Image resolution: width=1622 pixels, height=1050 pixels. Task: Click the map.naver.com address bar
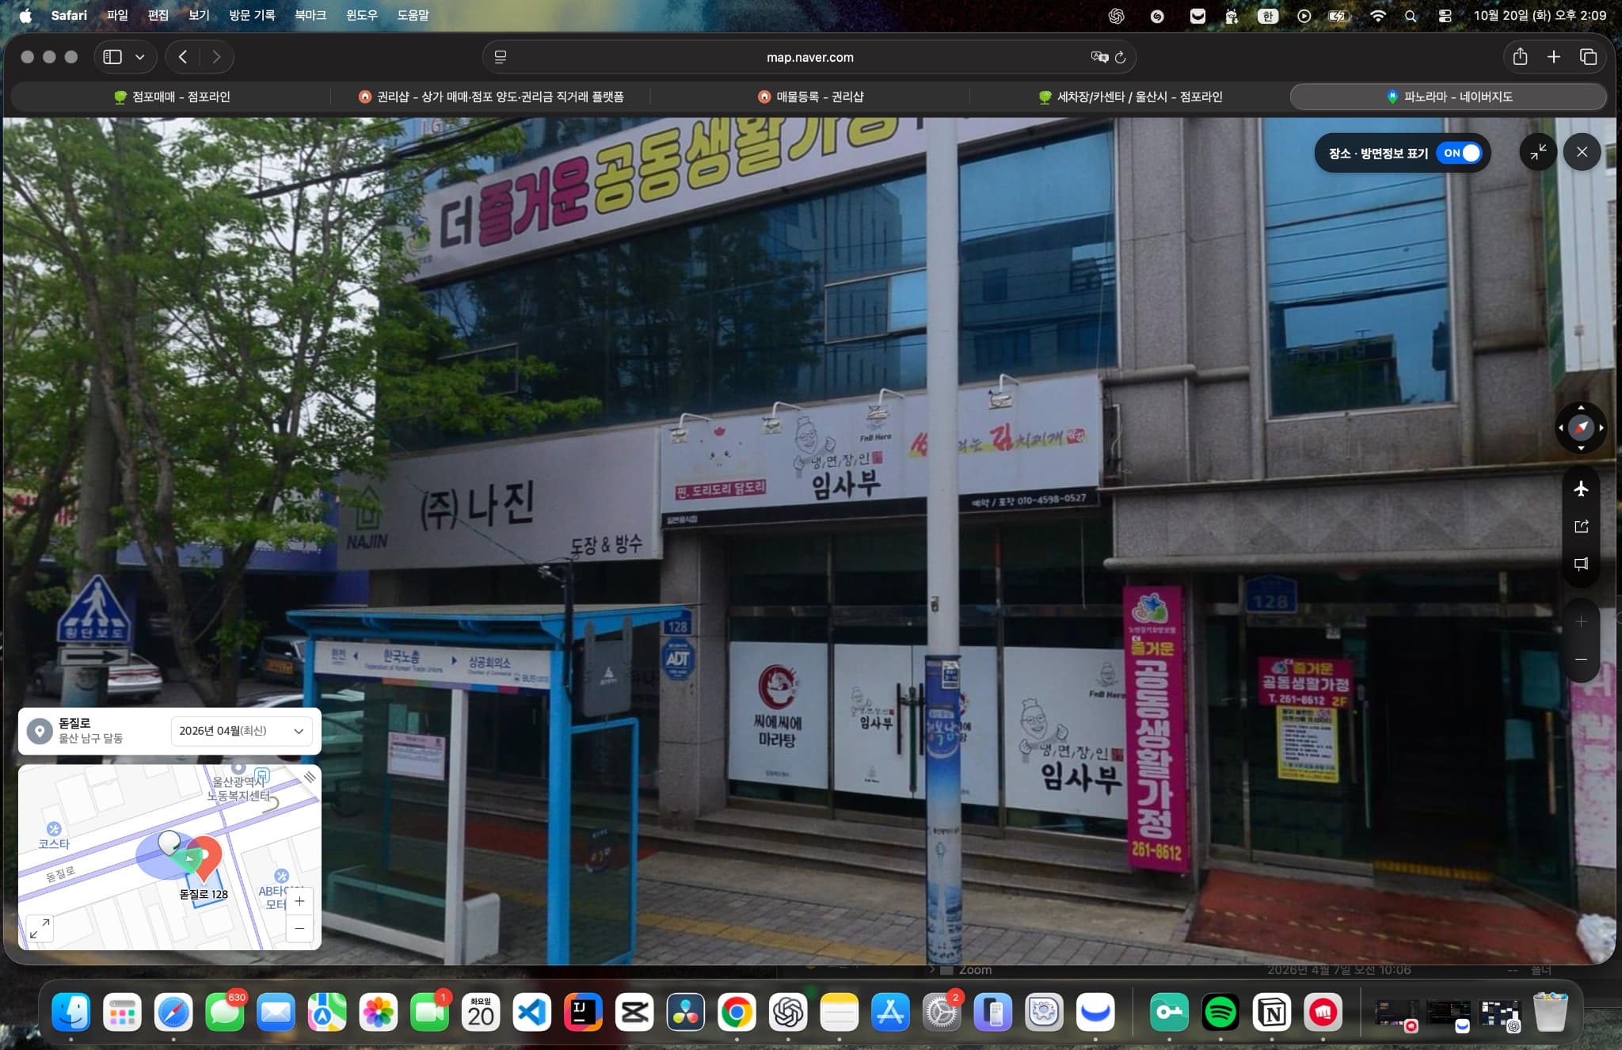pyautogui.click(x=809, y=57)
